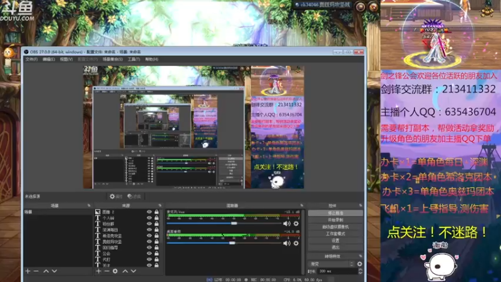Viewport: 501px width, 282px height.
Task: Lock toggle for 粉丝群 source
Action: pos(157,224)
